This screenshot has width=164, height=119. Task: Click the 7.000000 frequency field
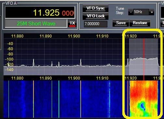tap(96, 24)
